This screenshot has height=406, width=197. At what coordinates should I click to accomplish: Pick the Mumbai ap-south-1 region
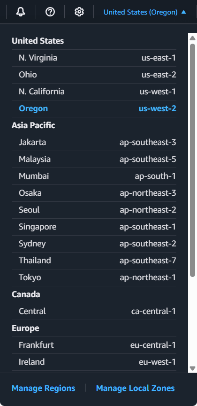click(94, 176)
